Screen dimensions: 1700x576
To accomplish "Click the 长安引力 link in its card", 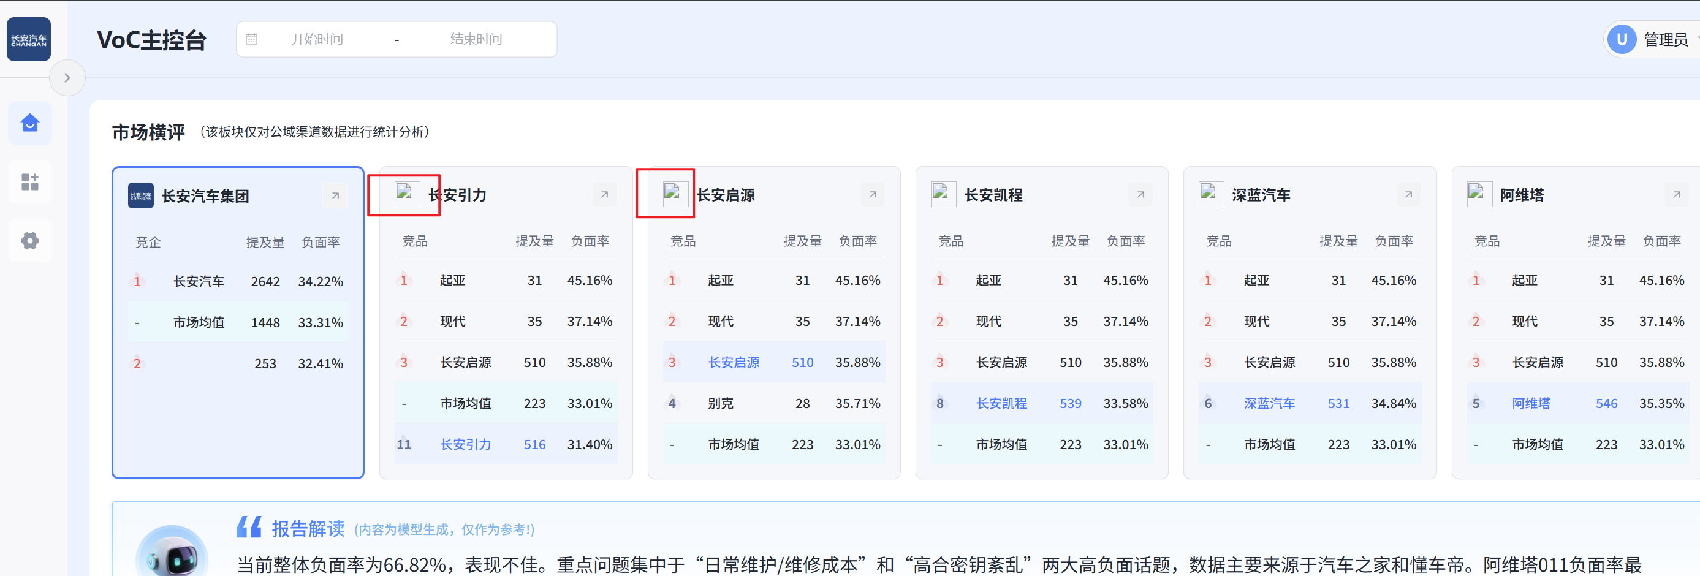I will (466, 445).
